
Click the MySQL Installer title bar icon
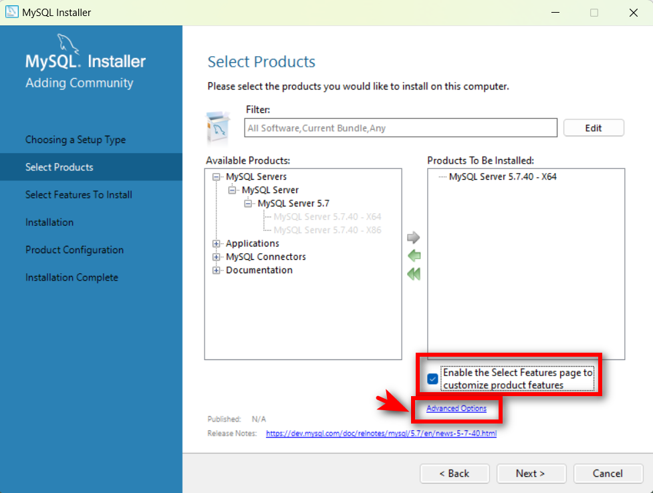(x=11, y=11)
